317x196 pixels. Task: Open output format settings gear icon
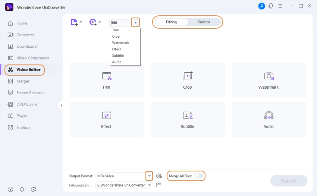pos(159,176)
